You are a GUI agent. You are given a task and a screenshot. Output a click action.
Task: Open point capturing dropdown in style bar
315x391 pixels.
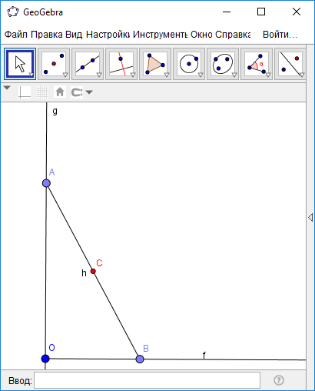81,92
